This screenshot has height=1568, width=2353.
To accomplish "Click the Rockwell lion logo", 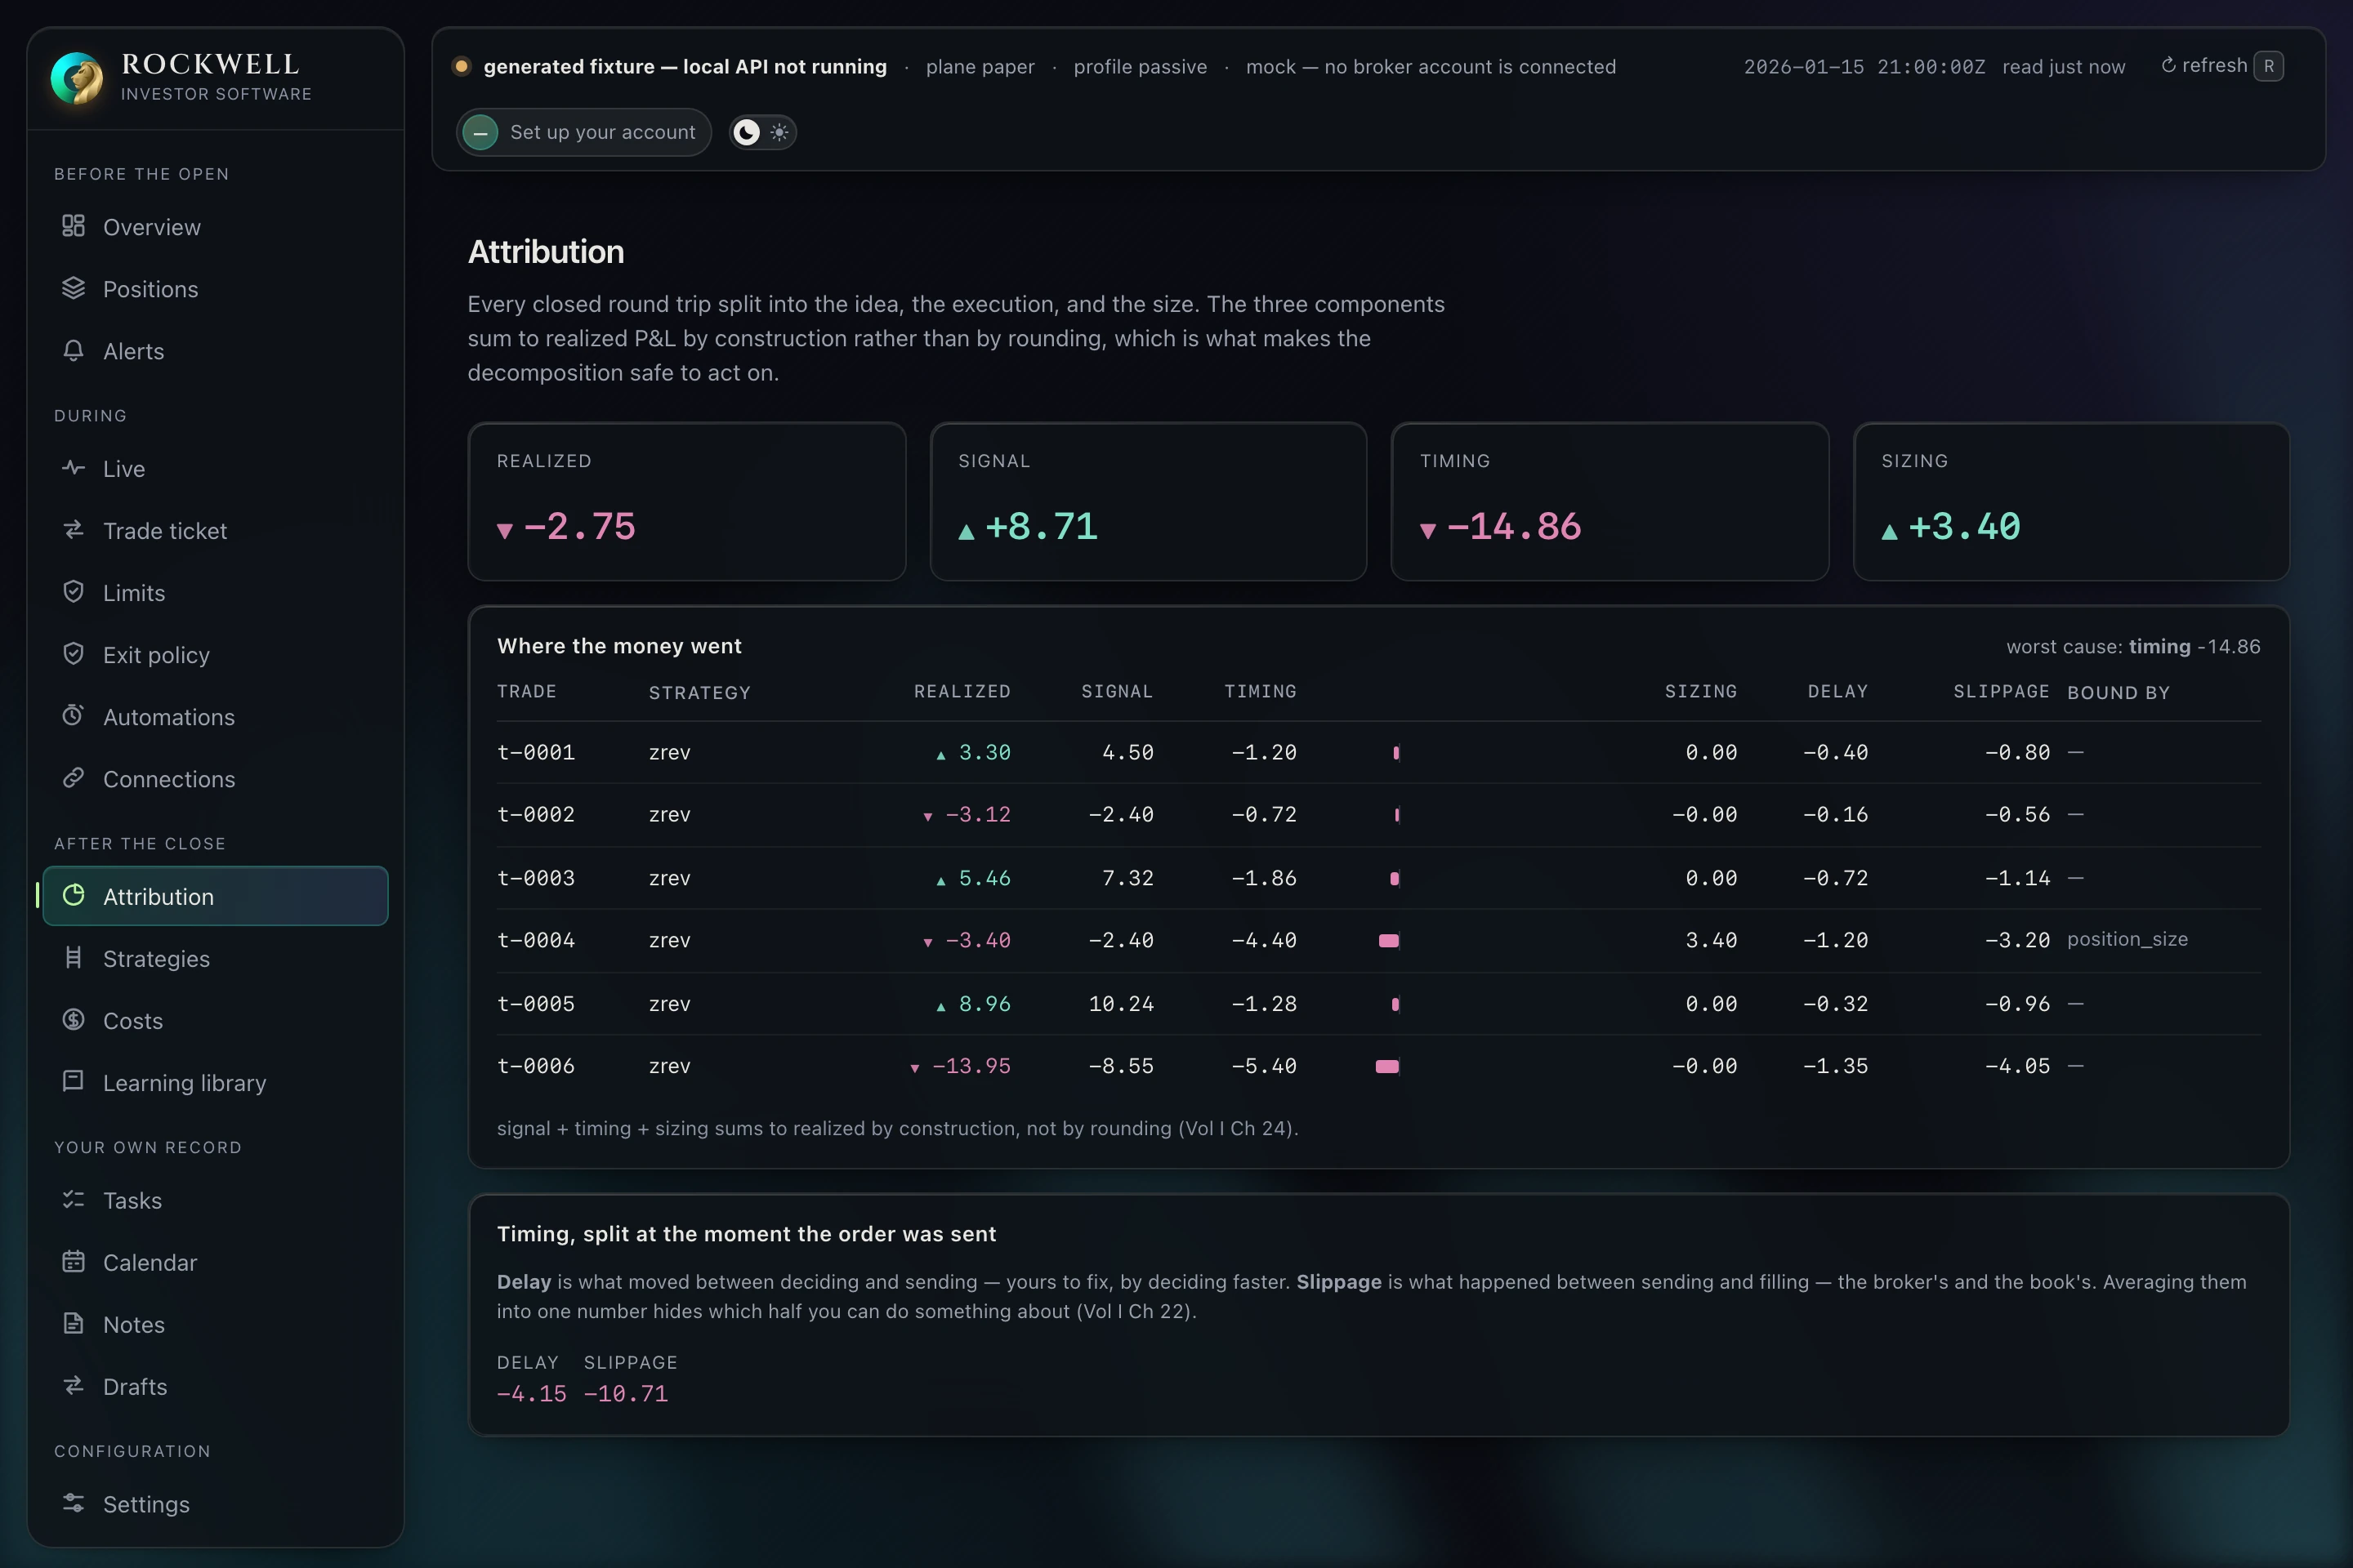I will (77, 78).
